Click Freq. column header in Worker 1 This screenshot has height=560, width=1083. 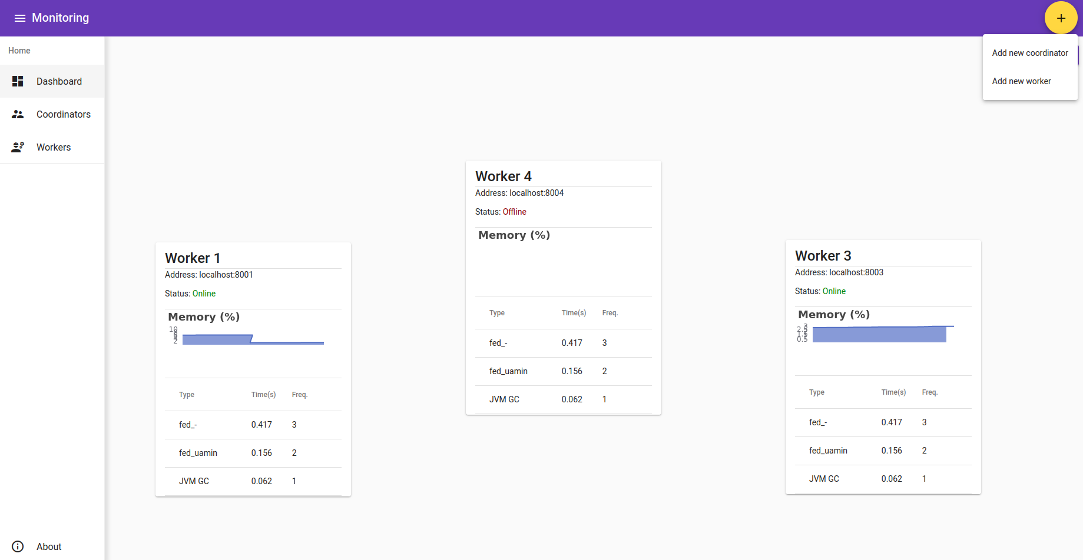(x=300, y=395)
